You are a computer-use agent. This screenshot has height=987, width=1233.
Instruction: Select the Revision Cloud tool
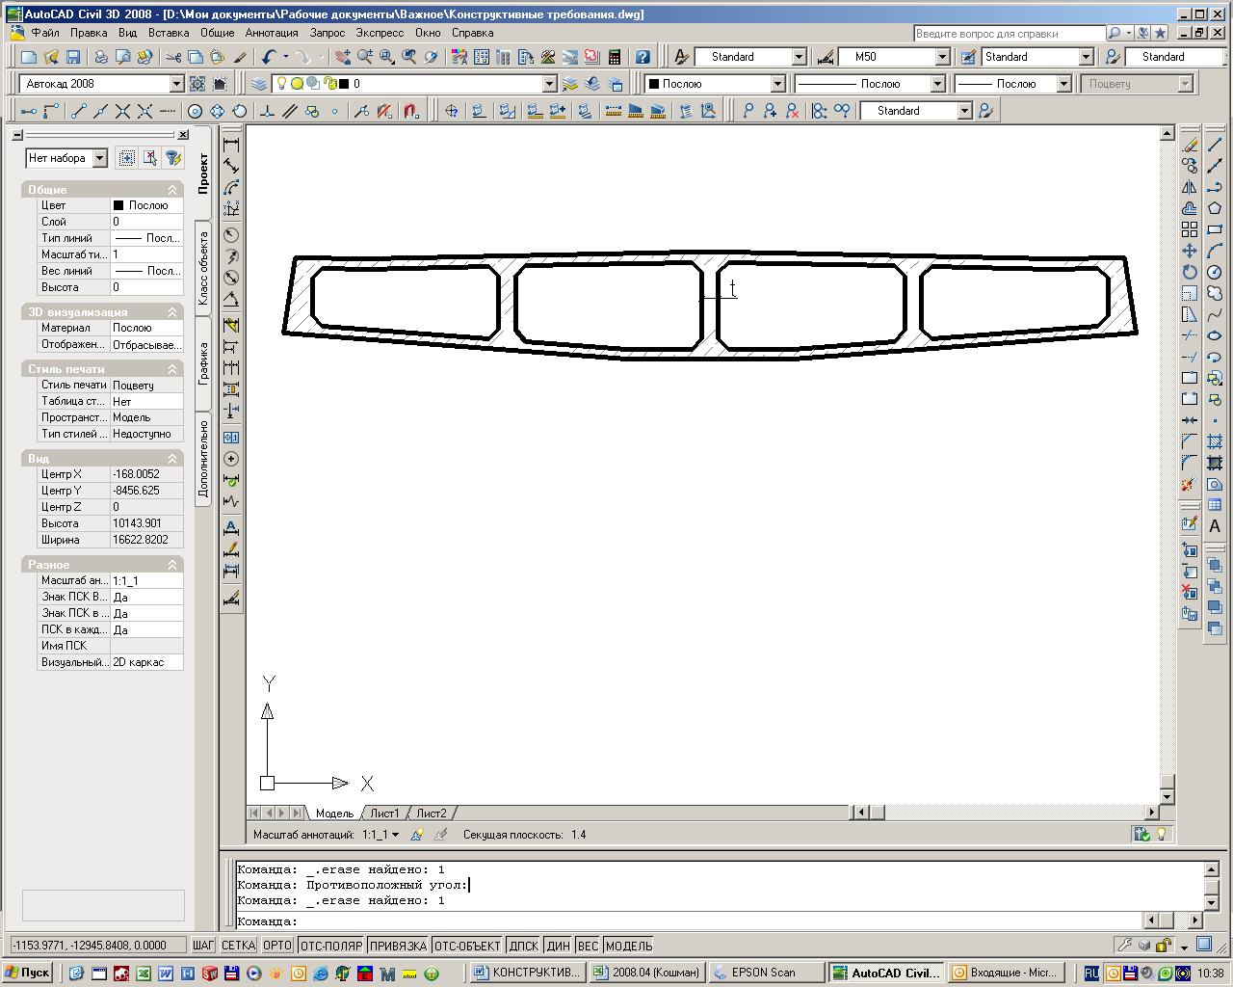tap(1215, 293)
